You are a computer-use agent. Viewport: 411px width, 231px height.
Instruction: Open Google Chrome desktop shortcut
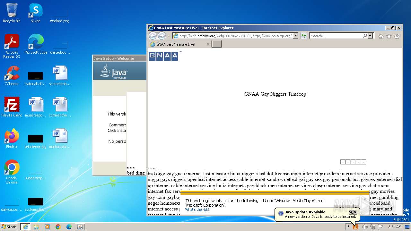tap(12, 172)
